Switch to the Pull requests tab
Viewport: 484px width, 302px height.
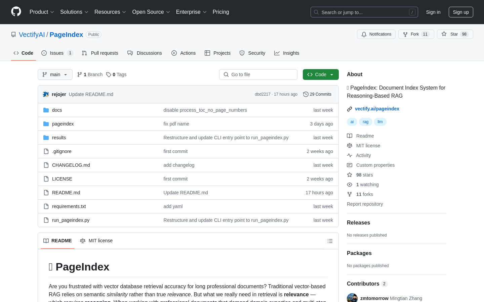tap(100, 53)
